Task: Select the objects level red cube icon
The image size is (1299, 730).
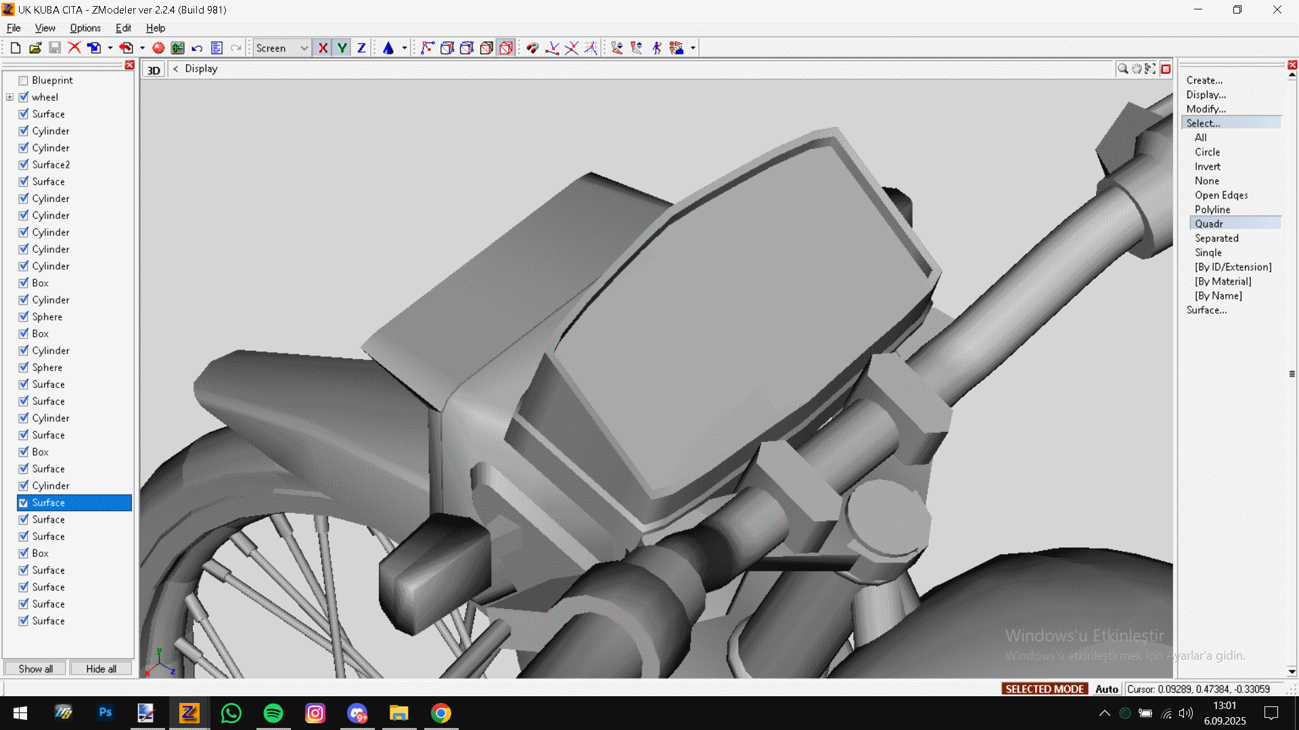Action: [506, 48]
